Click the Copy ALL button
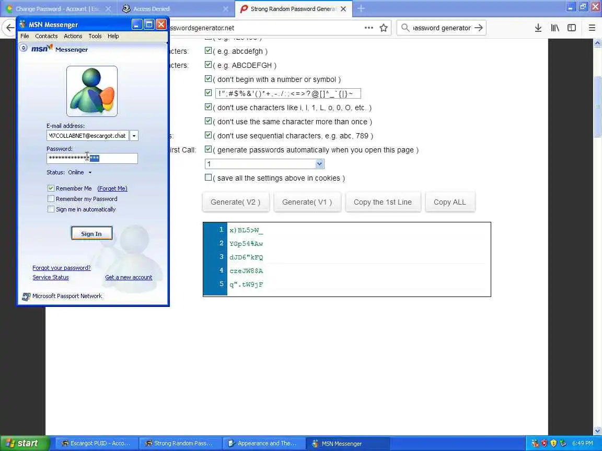Screen dimensions: 602x451 pos(449,202)
